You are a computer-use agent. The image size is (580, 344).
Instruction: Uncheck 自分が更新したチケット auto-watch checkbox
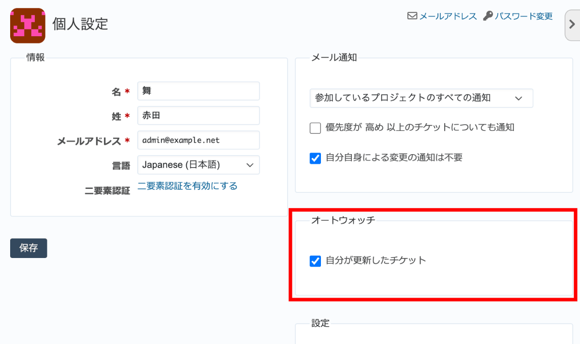pyautogui.click(x=316, y=261)
